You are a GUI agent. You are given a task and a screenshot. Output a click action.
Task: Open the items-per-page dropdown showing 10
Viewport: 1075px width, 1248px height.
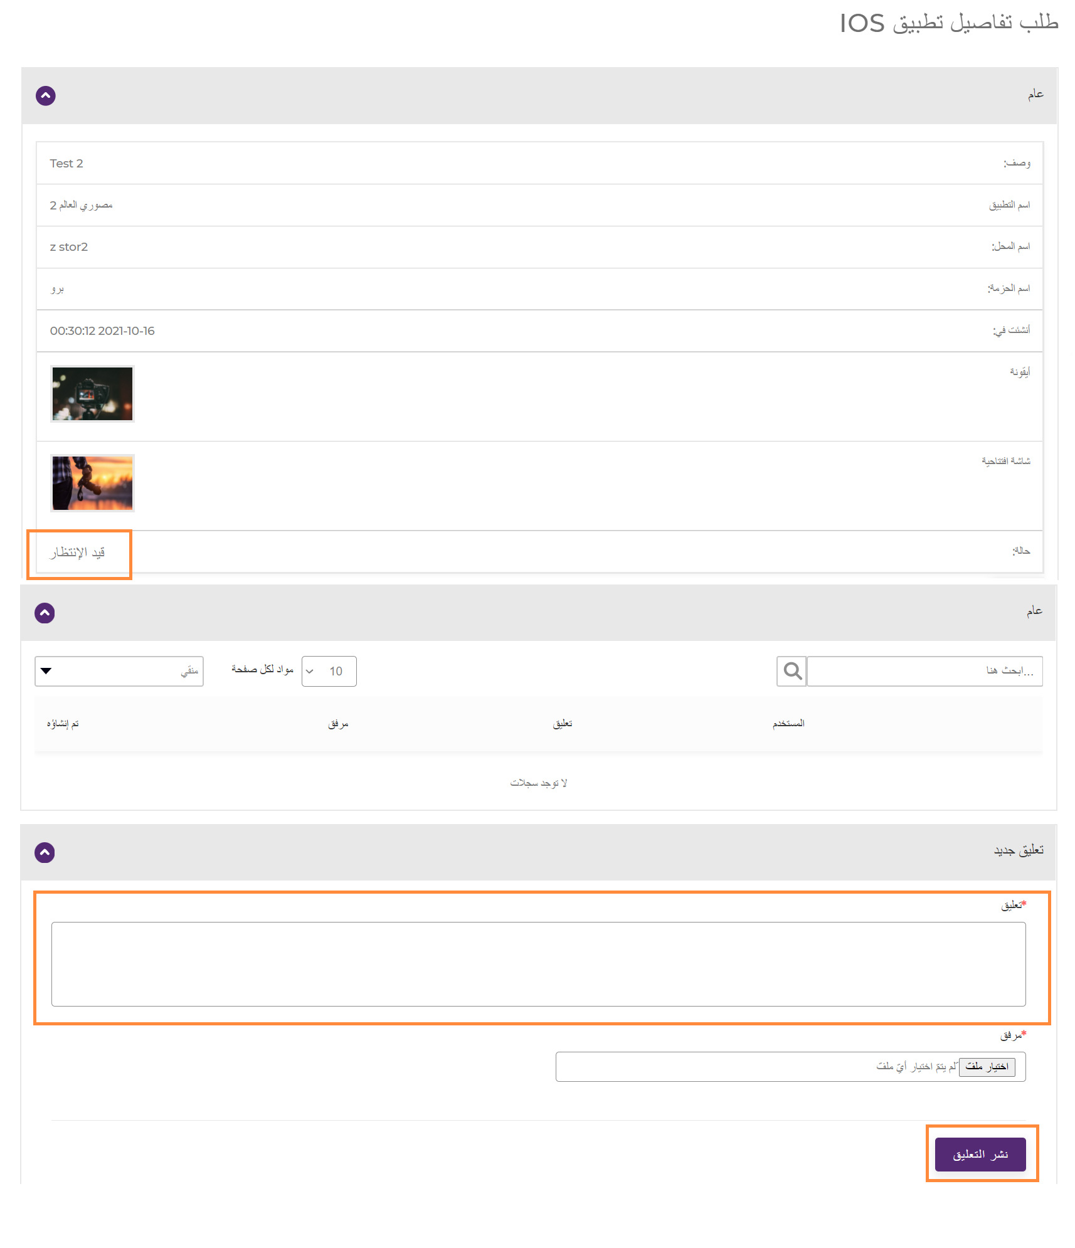[x=329, y=671]
